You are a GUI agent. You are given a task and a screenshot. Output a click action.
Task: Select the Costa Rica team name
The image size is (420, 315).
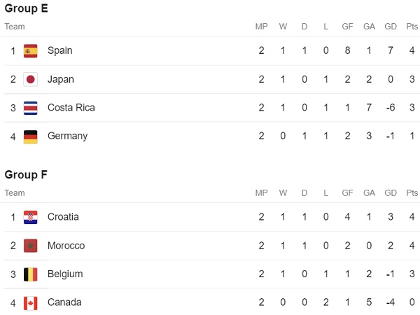(71, 107)
